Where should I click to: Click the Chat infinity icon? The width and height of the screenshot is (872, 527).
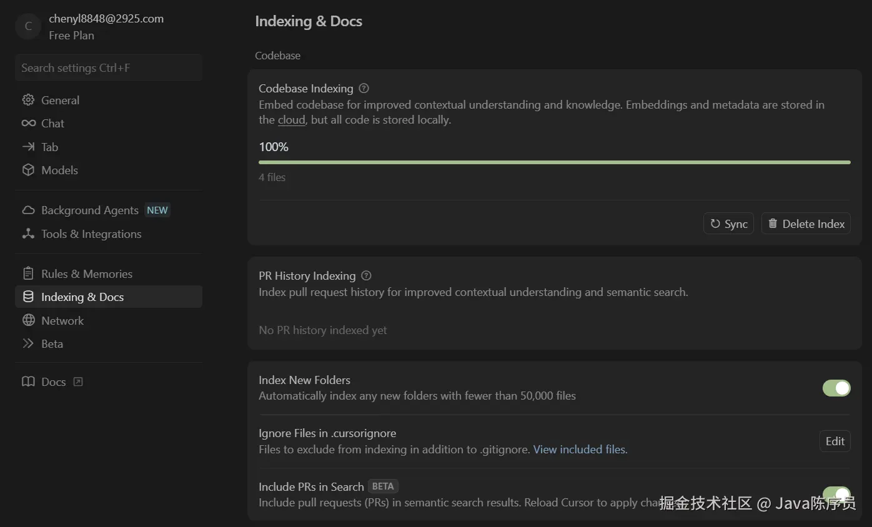tap(28, 124)
